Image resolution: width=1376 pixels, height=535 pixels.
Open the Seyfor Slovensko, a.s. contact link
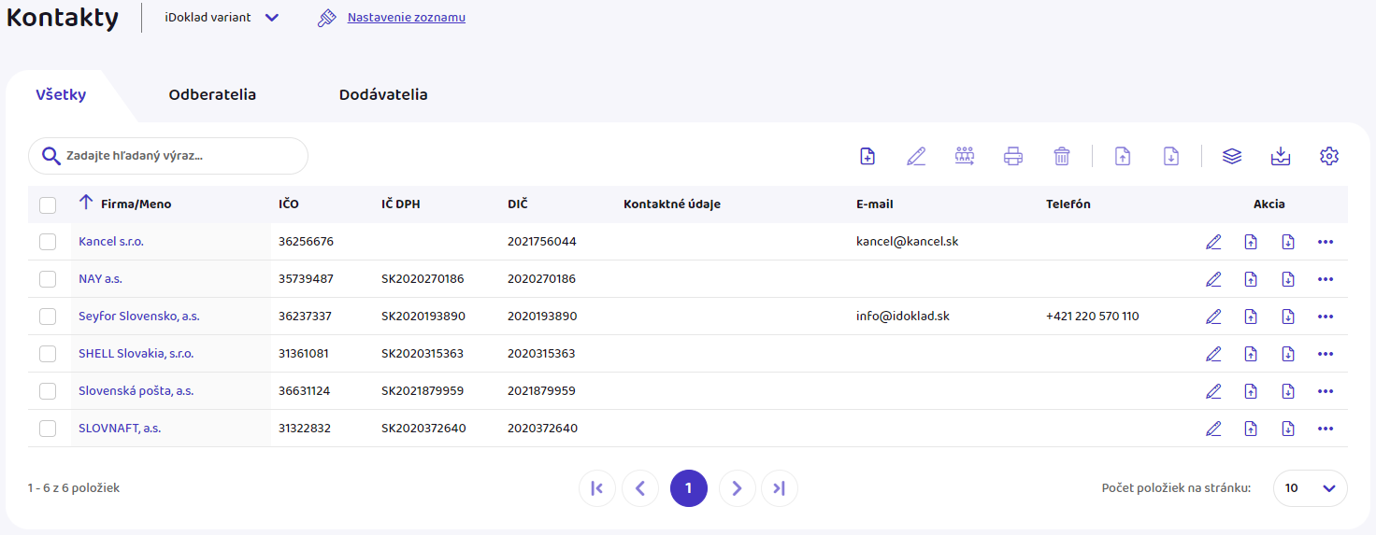[x=139, y=317]
